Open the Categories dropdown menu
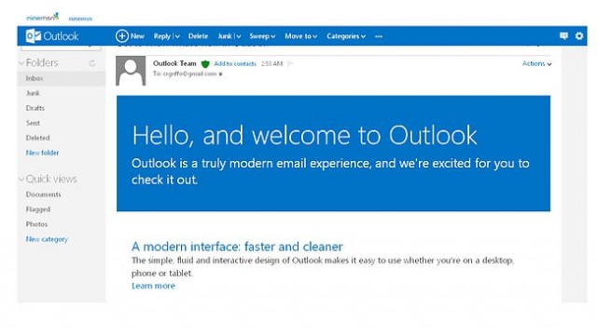The width and height of the screenshot is (597, 335). tap(346, 36)
